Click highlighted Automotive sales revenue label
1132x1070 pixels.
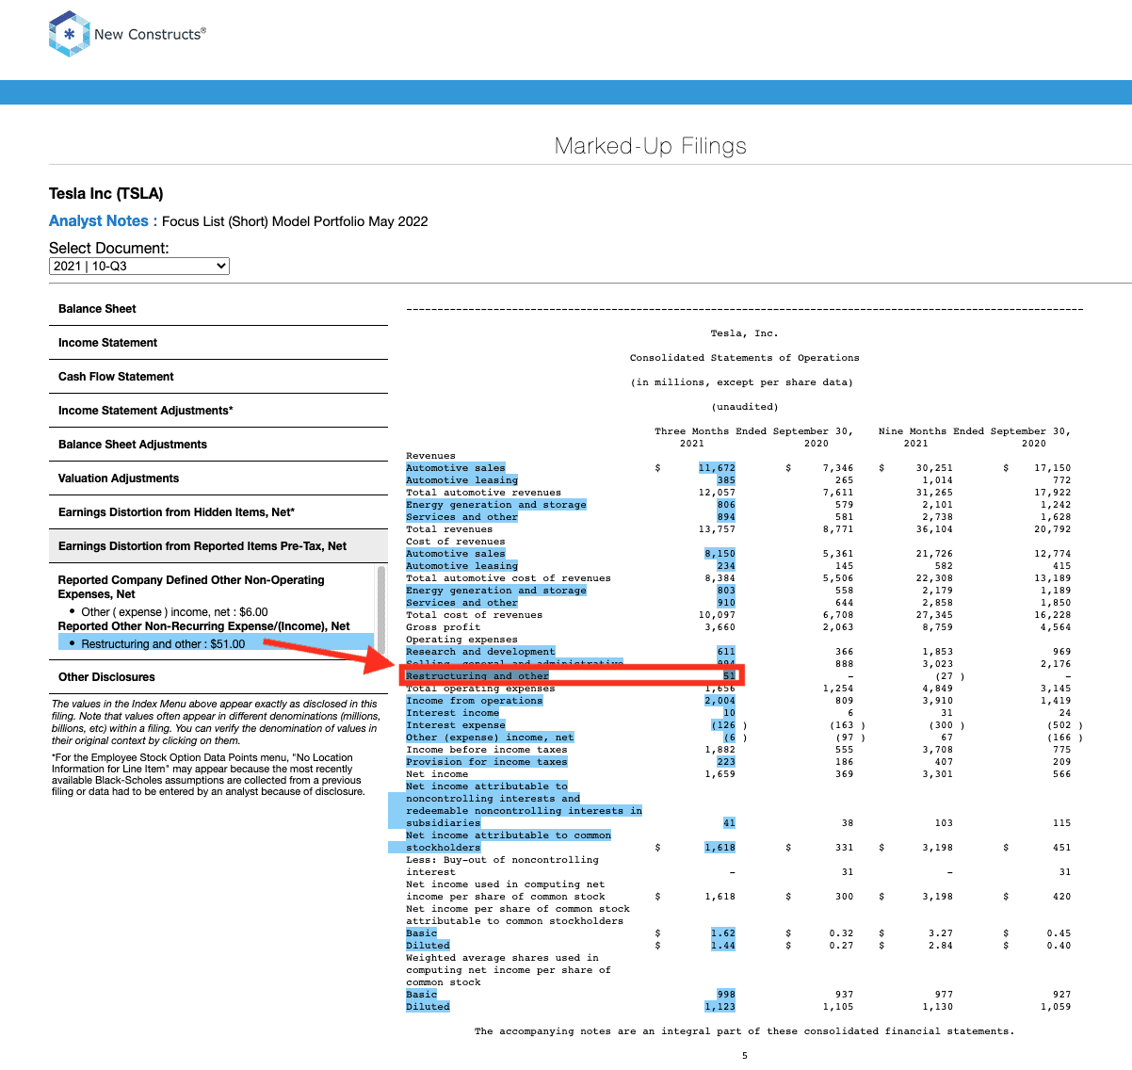(456, 468)
